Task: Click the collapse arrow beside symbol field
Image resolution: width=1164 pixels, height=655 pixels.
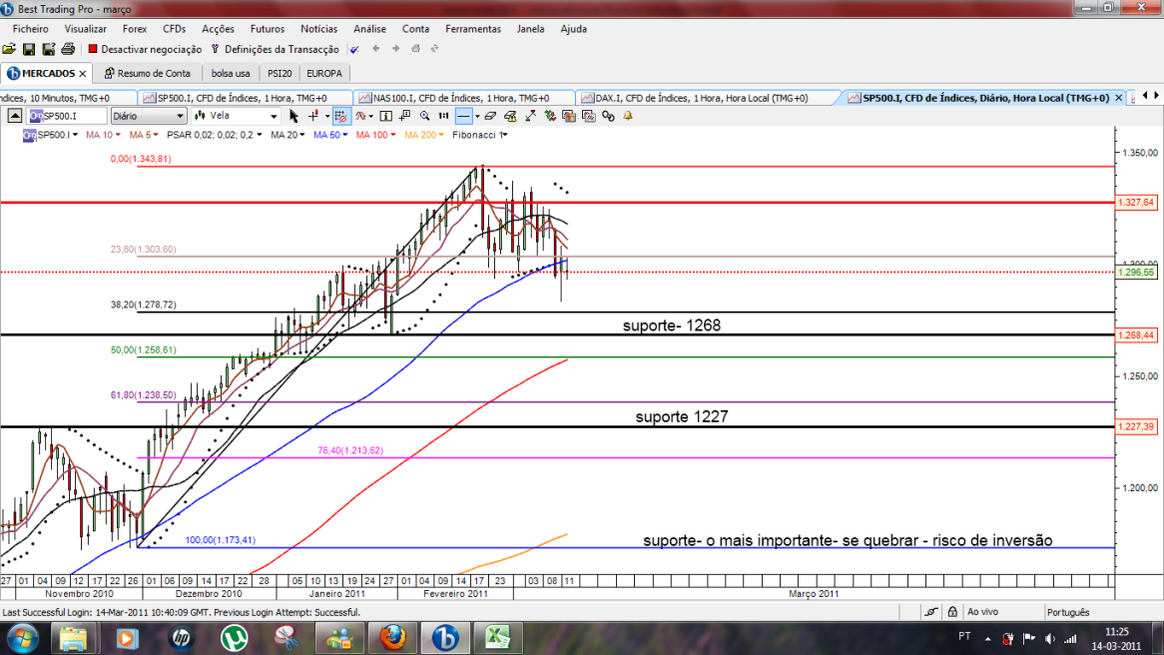Action: (15, 116)
